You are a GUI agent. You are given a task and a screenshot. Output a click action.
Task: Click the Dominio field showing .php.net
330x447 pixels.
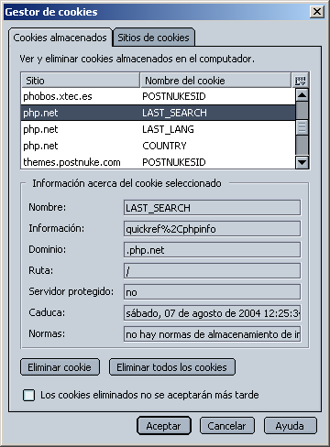(x=212, y=250)
